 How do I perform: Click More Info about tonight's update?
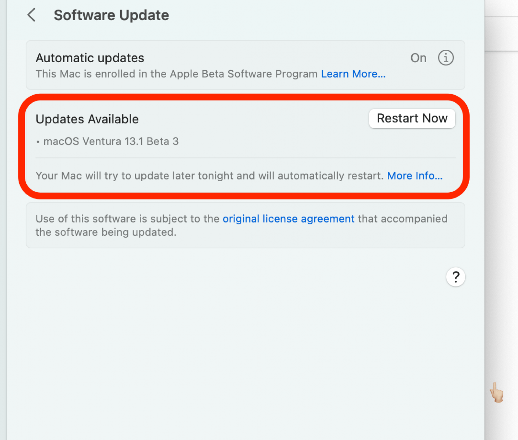(414, 176)
